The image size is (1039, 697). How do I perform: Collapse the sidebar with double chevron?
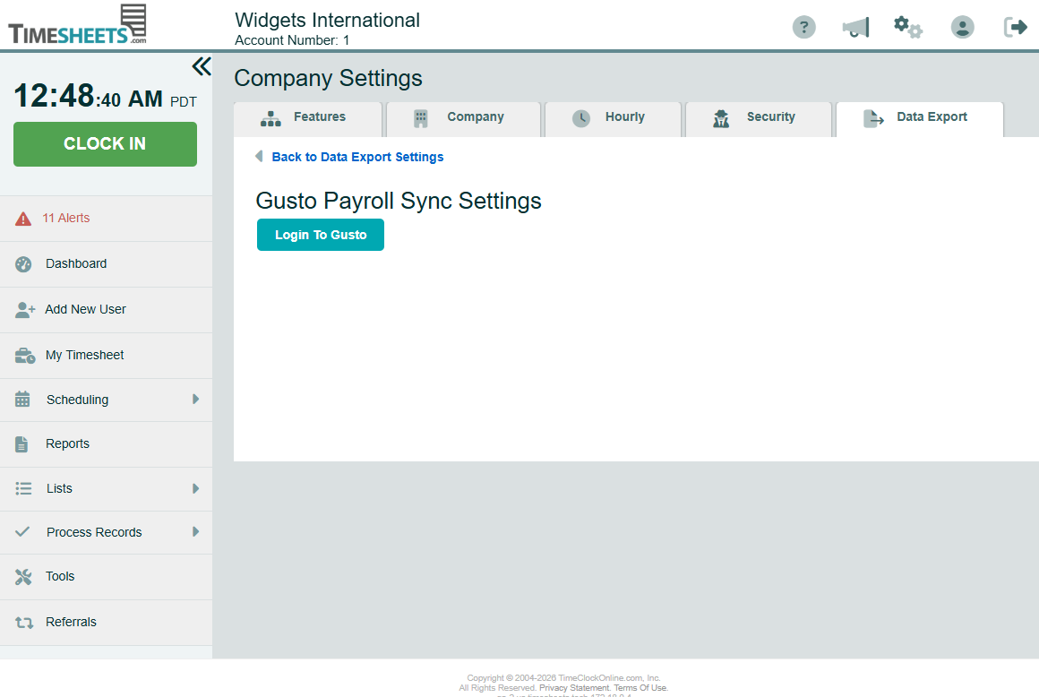tap(202, 66)
